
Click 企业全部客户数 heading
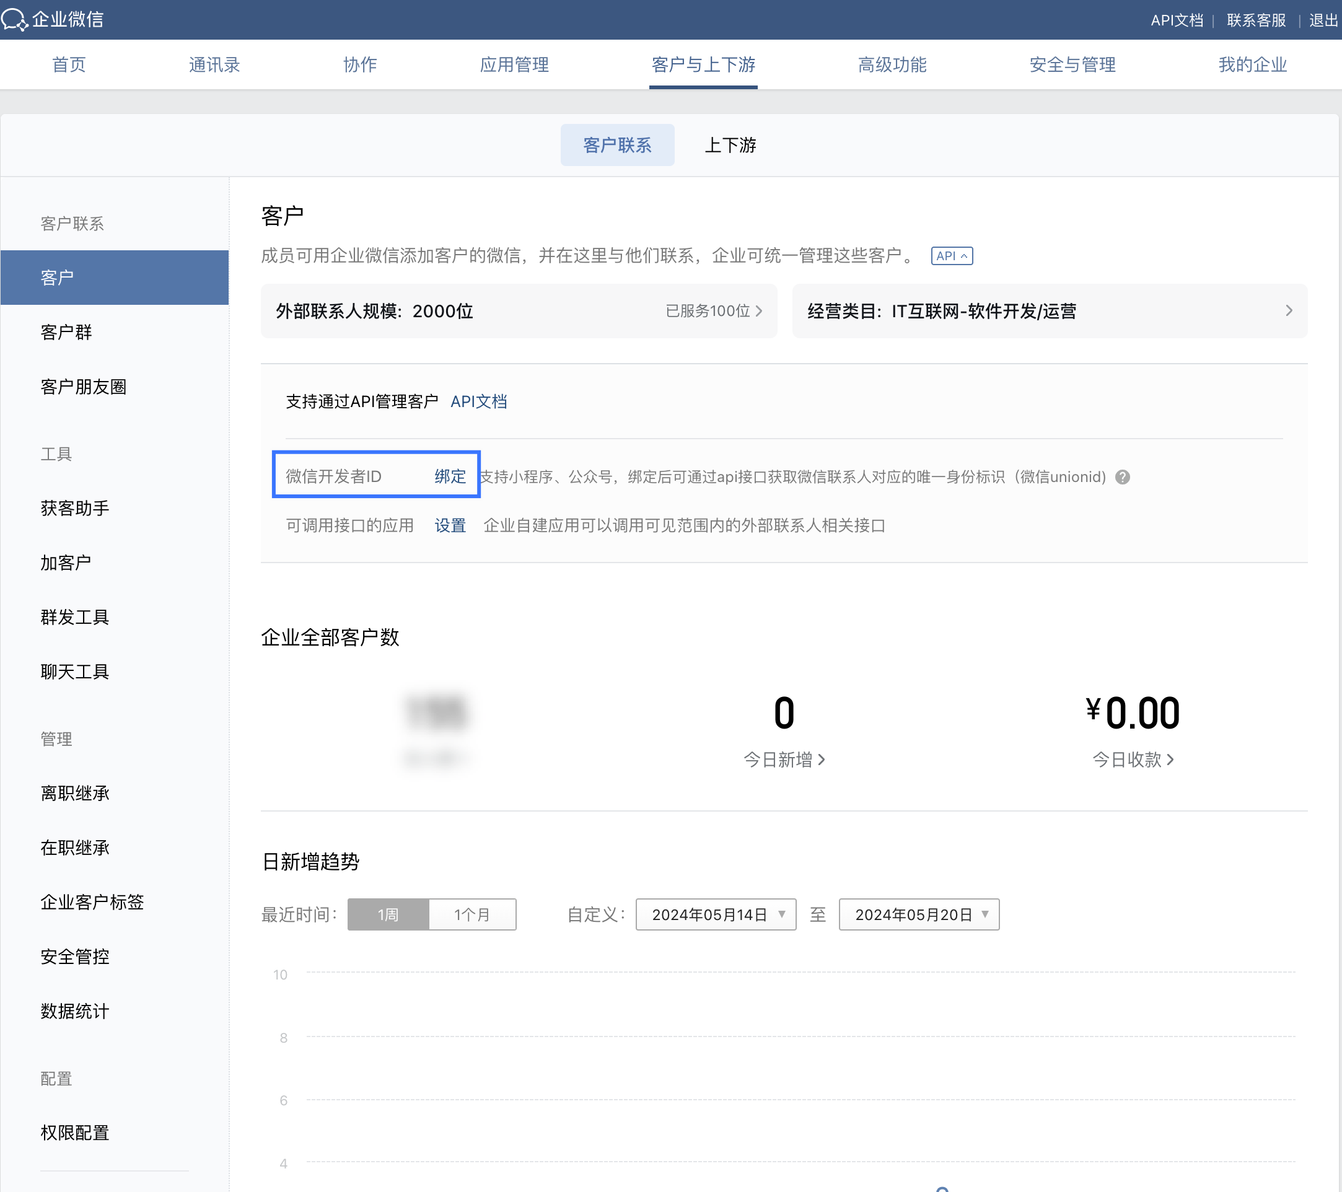point(330,638)
